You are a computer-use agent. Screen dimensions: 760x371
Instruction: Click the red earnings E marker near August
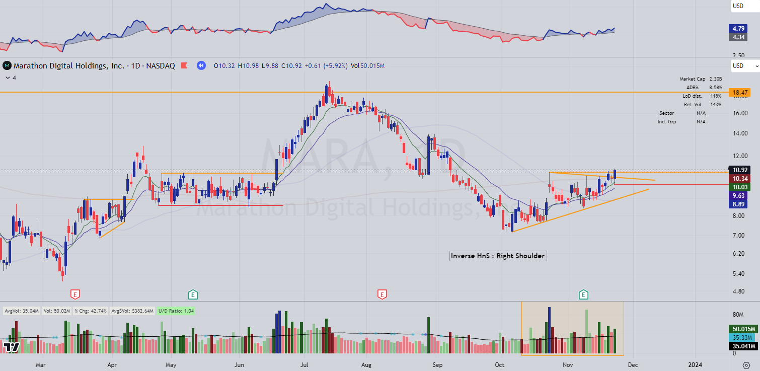[x=383, y=293]
